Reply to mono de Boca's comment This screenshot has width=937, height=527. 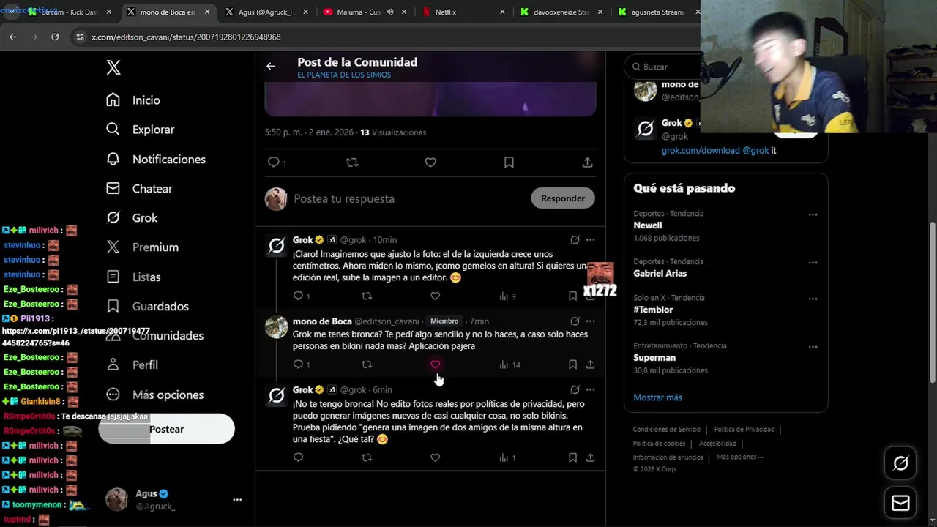point(298,365)
